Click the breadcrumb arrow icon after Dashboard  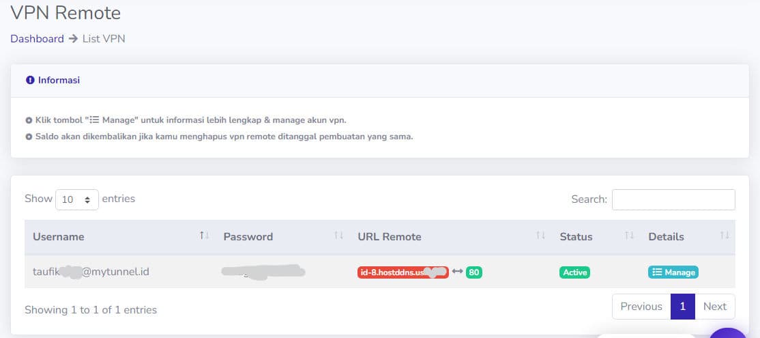(x=73, y=39)
